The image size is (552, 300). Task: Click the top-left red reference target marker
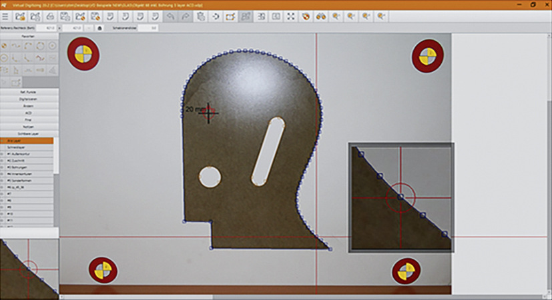pyautogui.click(x=83, y=53)
